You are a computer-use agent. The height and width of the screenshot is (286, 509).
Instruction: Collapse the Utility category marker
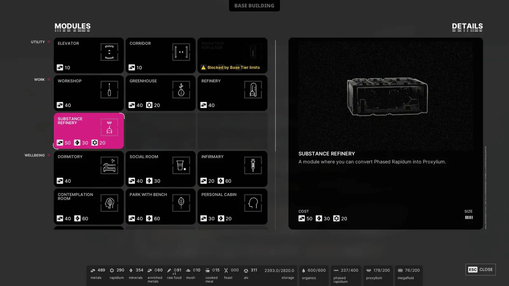coord(49,42)
